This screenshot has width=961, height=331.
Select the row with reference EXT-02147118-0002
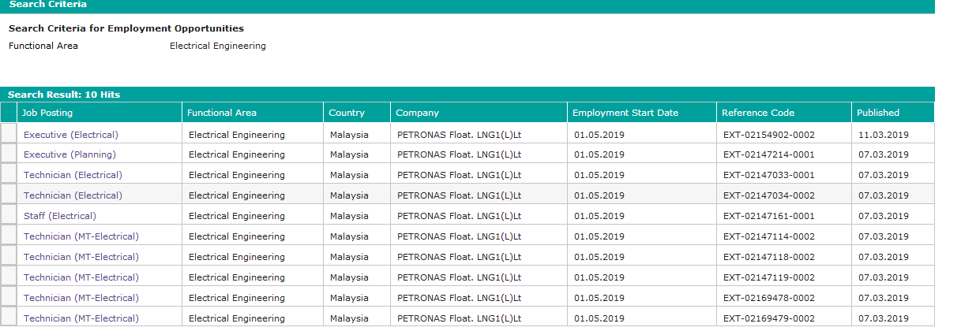pos(9,257)
